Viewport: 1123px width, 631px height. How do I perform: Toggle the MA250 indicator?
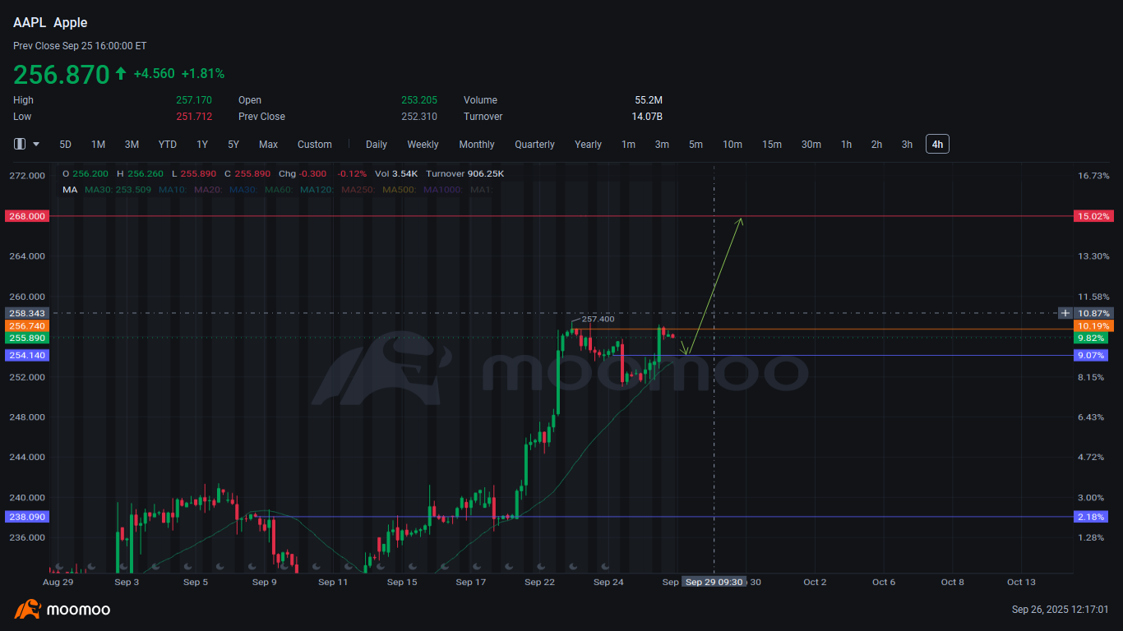tap(358, 190)
